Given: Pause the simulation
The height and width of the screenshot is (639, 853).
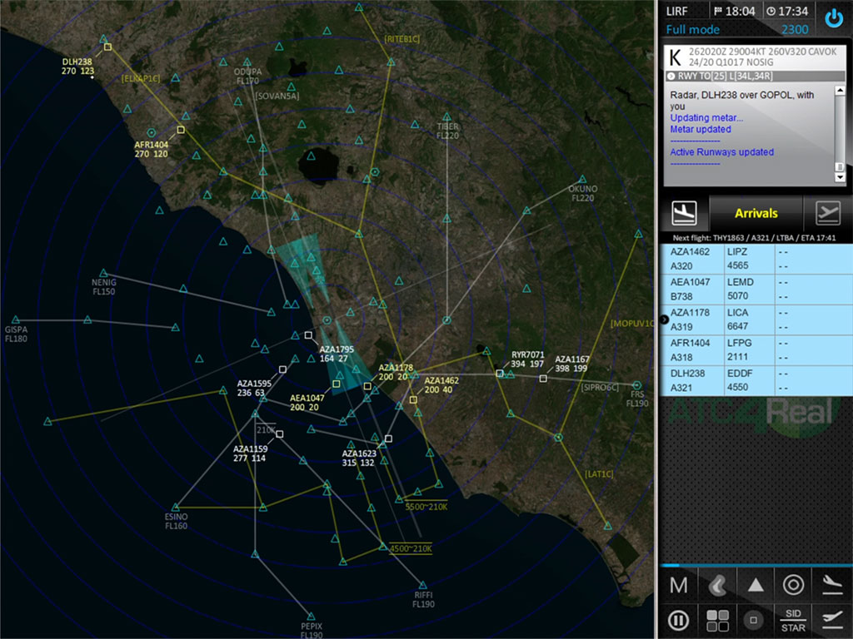Looking at the screenshot, I should (679, 621).
